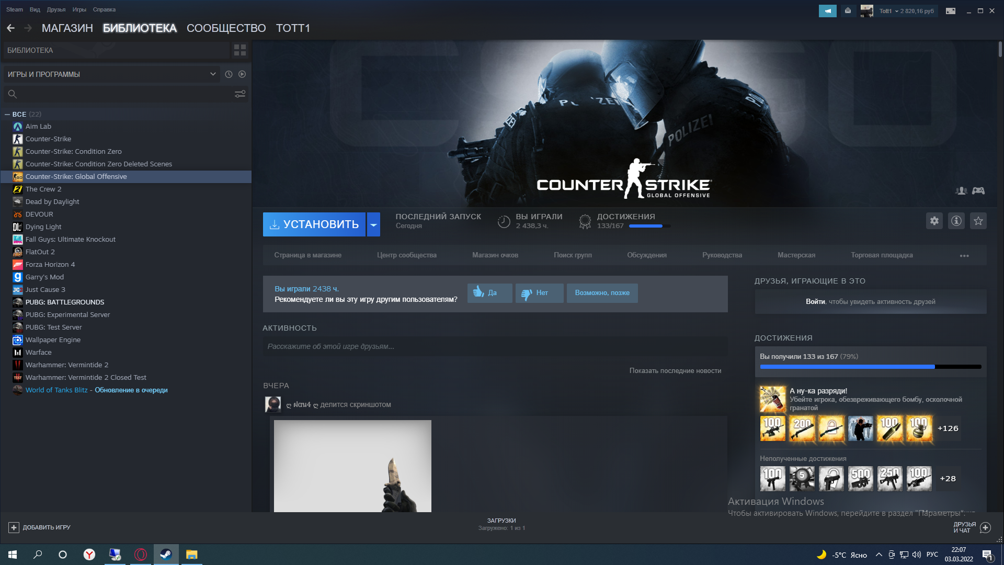The height and width of the screenshot is (565, 1004).
Task: Open the achievements ribbon icon
Action: [x=585, y=222]
